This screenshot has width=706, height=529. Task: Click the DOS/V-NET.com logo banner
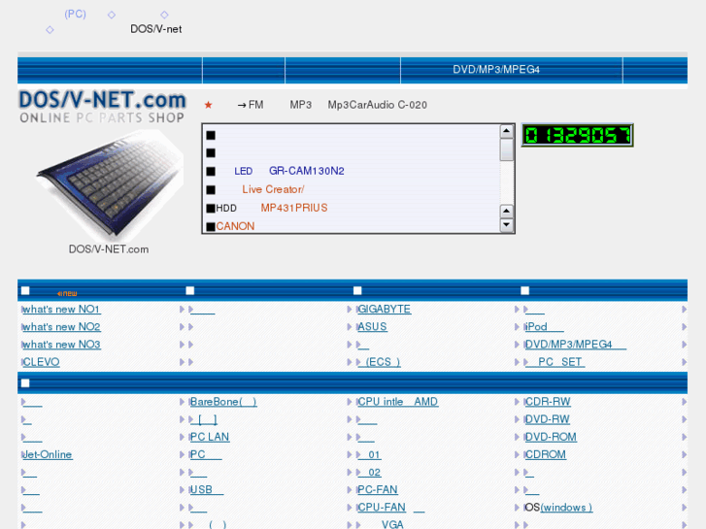tap(102, 107)
